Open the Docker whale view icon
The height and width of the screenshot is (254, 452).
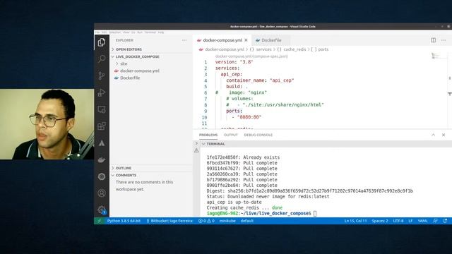[x=102, y=159]
